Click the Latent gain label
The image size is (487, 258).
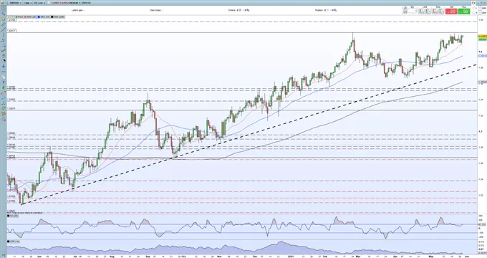(x=77, y=10)
